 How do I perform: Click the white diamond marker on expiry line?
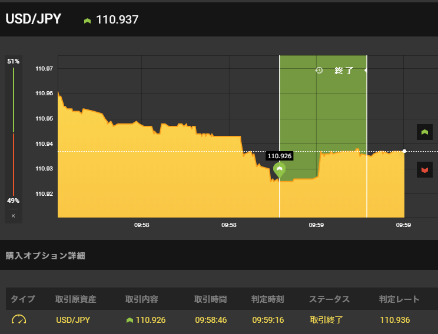366,71
